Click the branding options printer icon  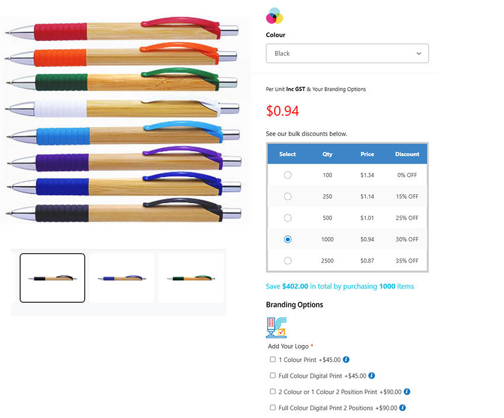(x=276, y=327)
